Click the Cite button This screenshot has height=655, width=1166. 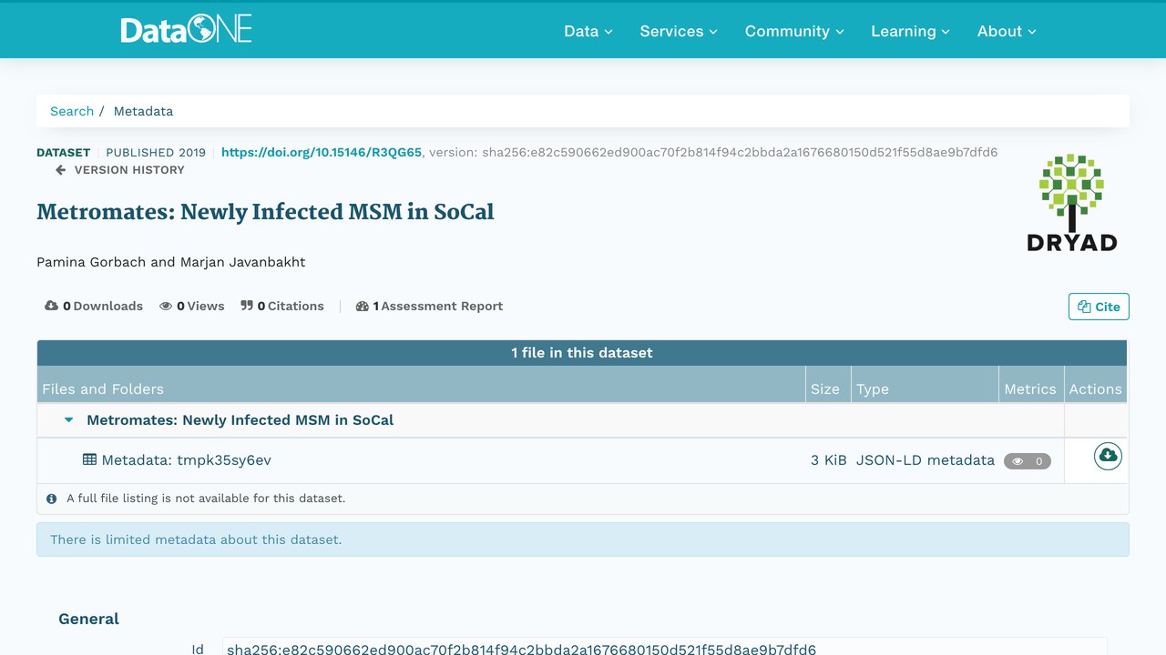click(1099, 307)
